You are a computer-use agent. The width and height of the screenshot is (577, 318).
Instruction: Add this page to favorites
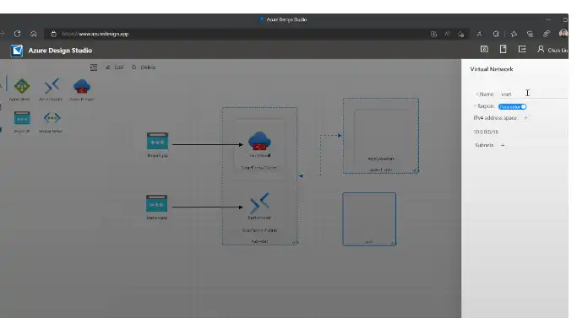(x=460, y=34)
